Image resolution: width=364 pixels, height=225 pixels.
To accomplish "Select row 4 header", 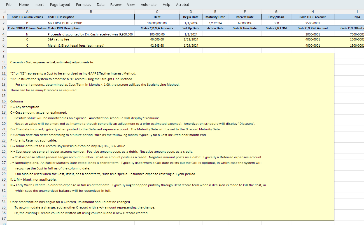I will [3, 34].
